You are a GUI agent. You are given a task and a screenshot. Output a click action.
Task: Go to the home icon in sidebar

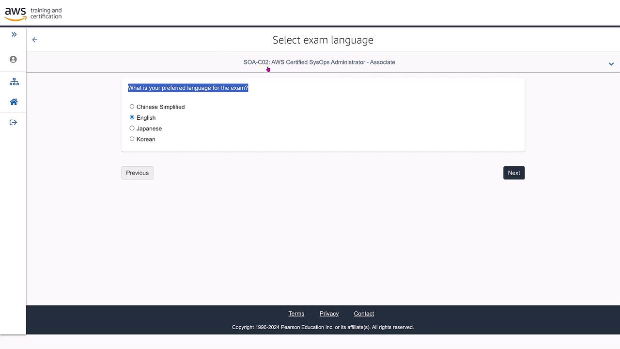(x=14, y=102)
